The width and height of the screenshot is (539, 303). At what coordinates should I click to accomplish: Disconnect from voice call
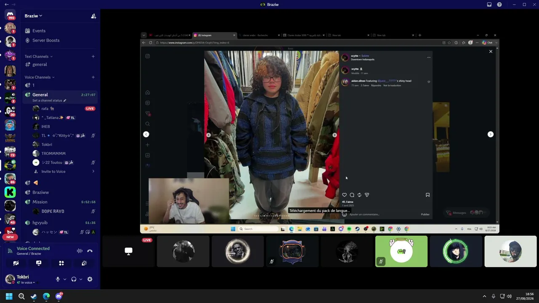coord(90,251)
